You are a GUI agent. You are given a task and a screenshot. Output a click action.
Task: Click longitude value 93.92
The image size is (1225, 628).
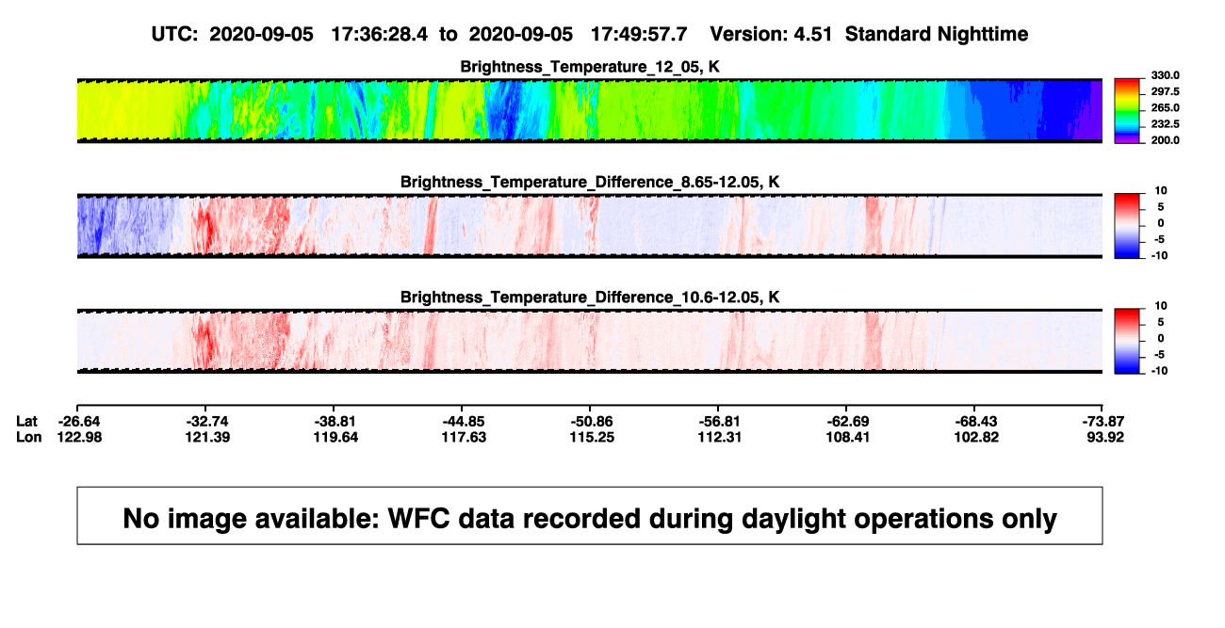pyautogui.click(x=1105, y=437)
